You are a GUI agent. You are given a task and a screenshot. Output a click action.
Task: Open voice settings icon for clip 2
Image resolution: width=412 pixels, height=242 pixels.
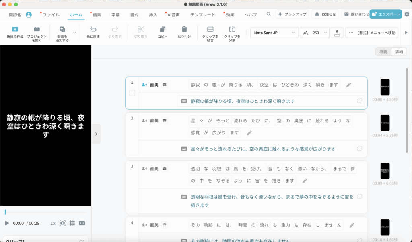pyautogui.click(x=165, y=121)
